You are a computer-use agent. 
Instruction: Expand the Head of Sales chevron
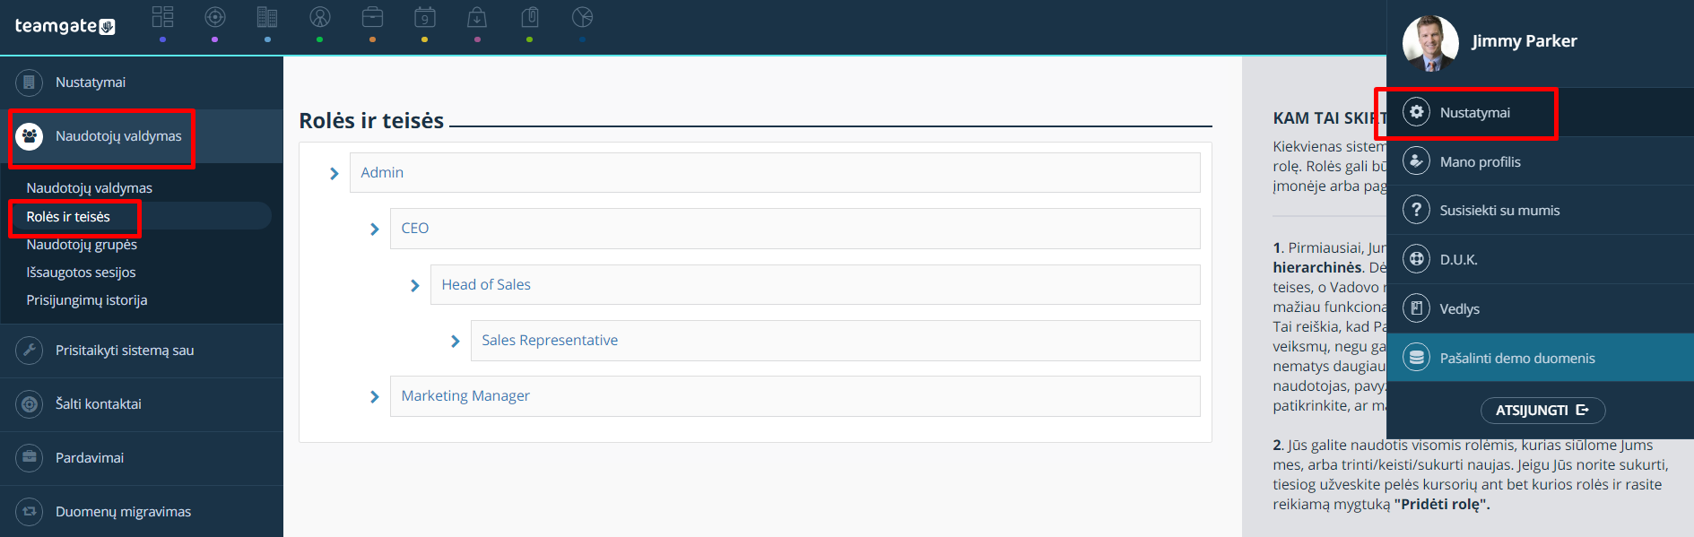point(415,285)
